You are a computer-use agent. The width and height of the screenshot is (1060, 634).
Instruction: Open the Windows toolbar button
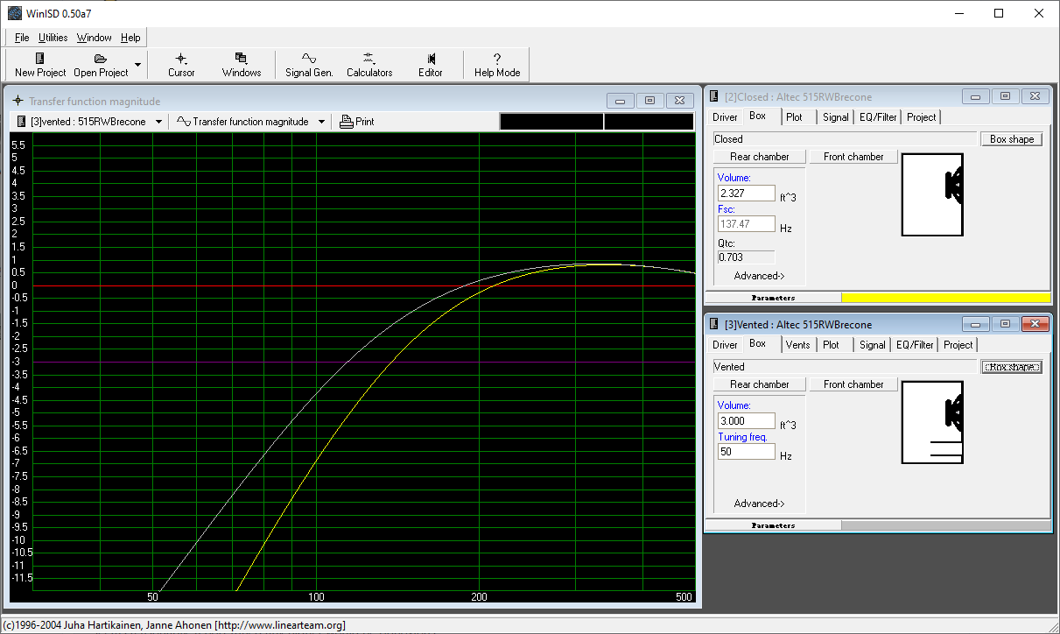tap(242, 65)
